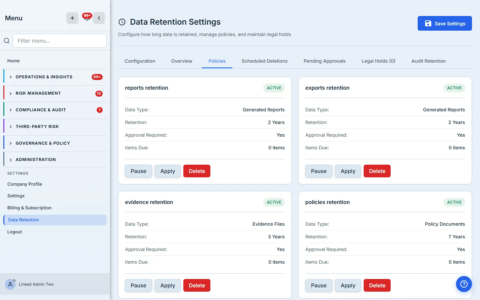Open the Pending Approvals tab
480x300 pixels.
[x=325, y=61]
